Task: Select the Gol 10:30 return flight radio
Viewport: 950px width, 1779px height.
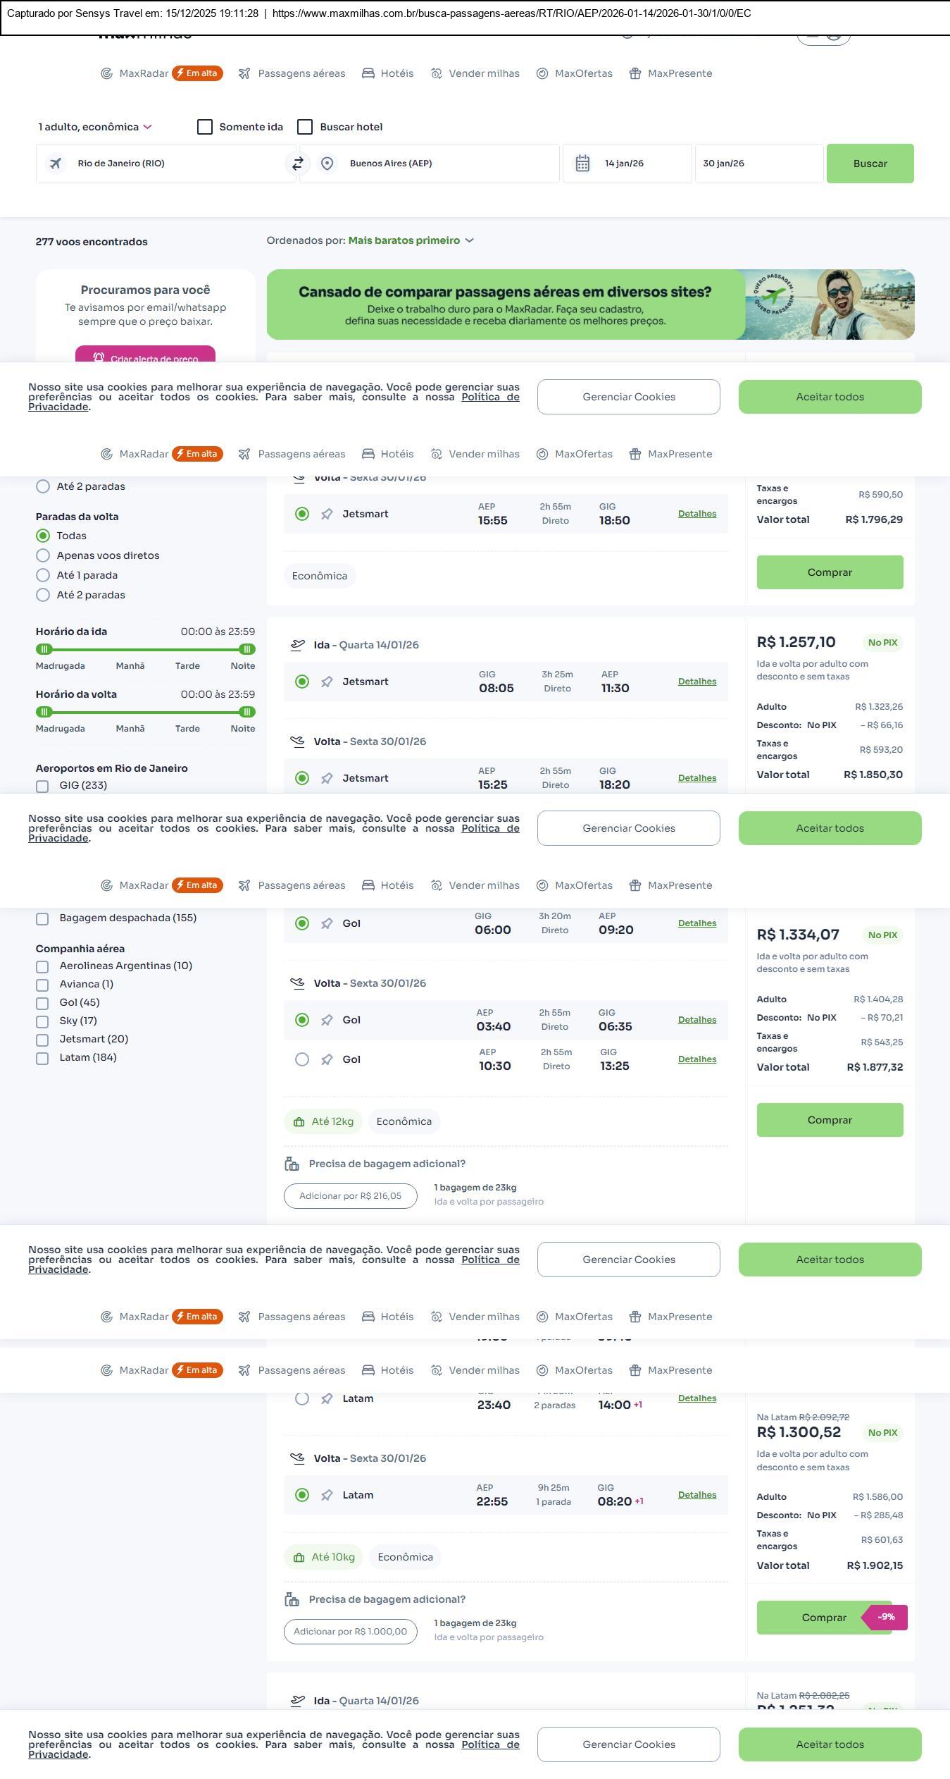Action: (302, 1059)
